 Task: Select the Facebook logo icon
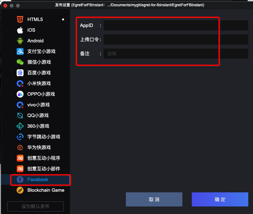tap(20, 179)
